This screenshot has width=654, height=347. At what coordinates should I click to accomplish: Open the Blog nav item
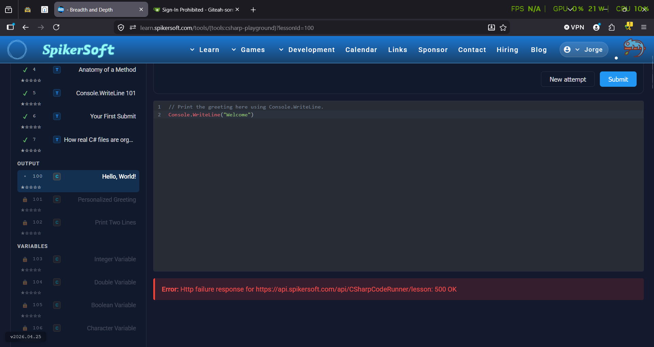tap(539, 50)
